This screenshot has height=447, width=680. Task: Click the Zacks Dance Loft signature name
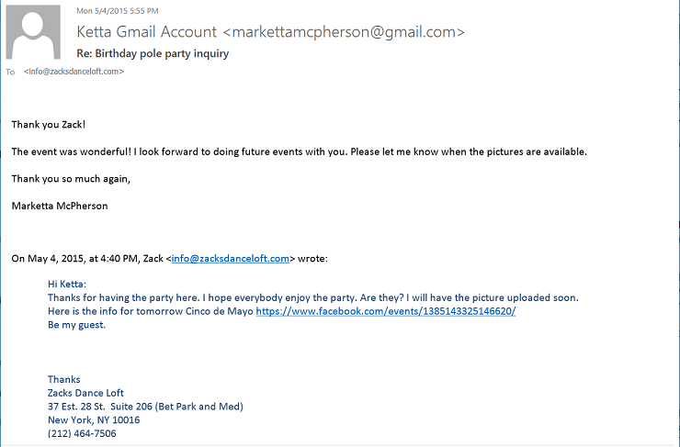coord(85,393)
